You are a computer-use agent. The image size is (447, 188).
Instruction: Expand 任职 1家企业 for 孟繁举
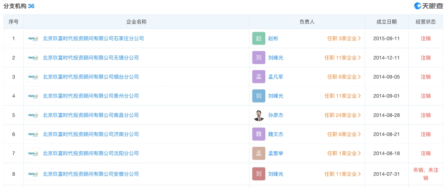coord(344,153)
